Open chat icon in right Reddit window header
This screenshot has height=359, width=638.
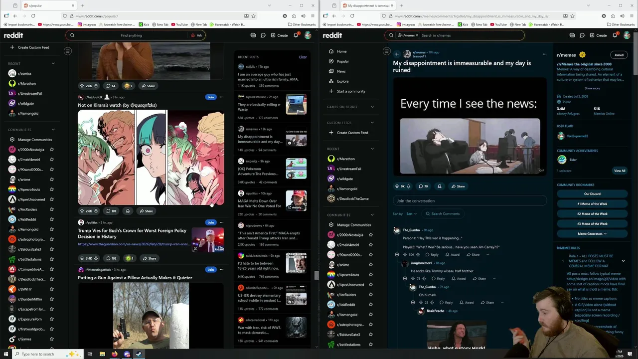tap(582, 35)
